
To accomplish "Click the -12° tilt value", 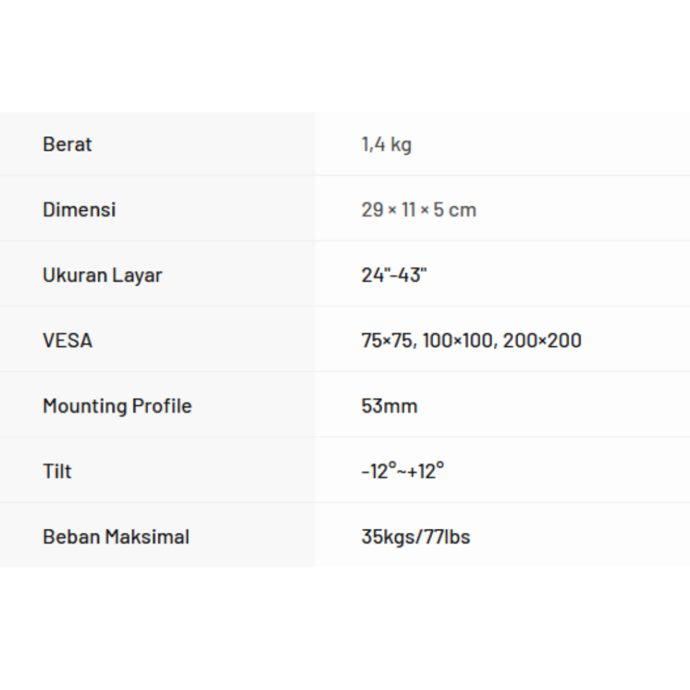I will point(377,471).
